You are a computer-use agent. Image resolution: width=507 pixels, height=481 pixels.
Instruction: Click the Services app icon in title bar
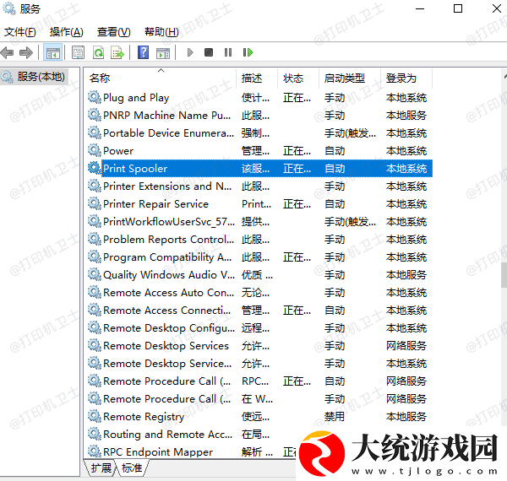pyautogui.click(x=9, y=8)
